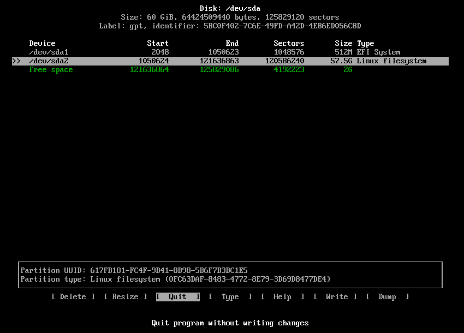Screen dimensions: 464x333
Task: Click sectors count 120586240
Action: click(x=284, y=61)
